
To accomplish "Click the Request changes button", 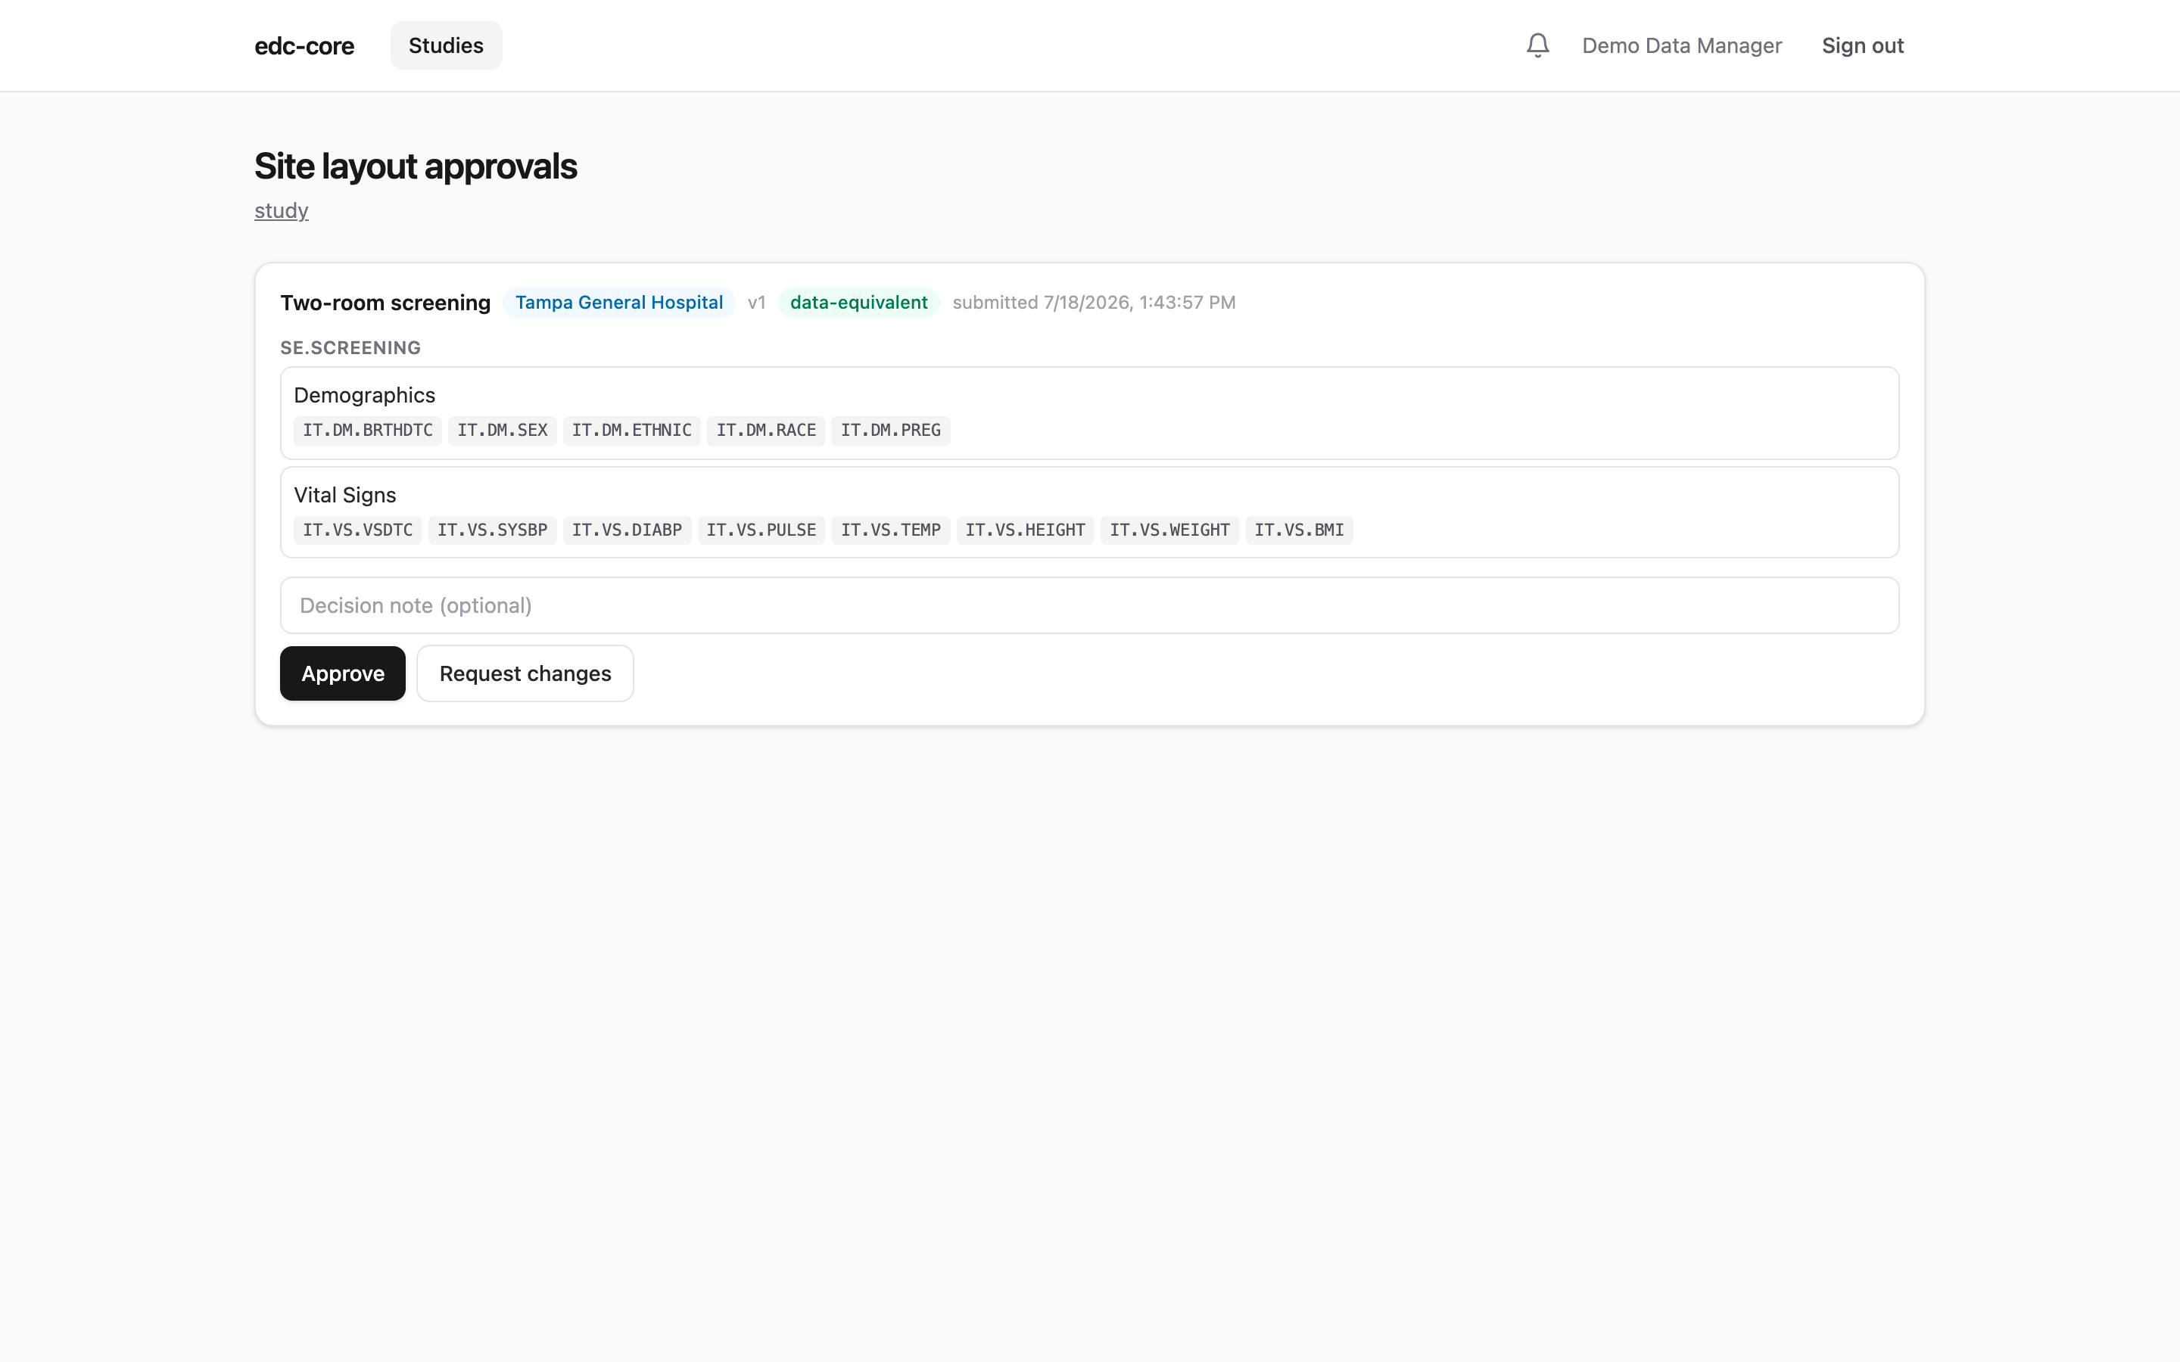I will pos(525,673).
